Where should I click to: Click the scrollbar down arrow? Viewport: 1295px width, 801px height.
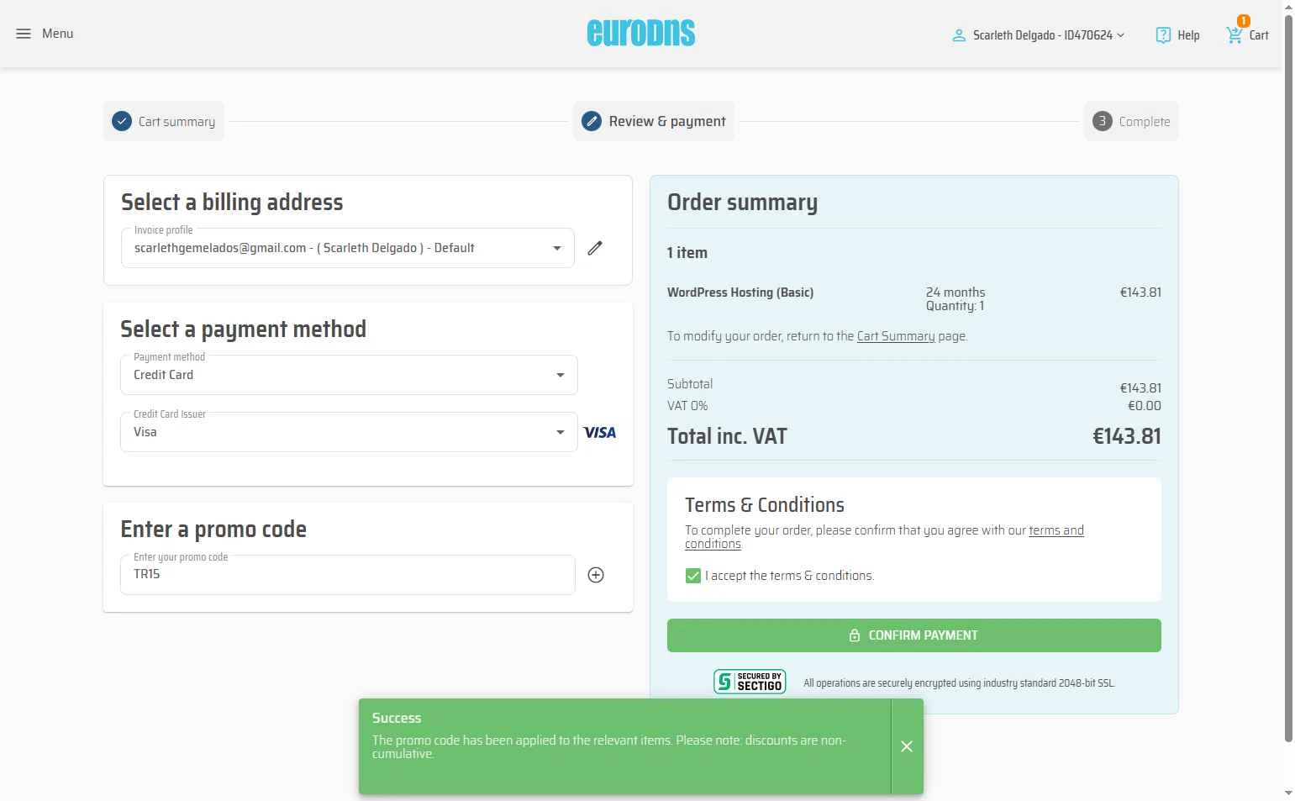click(x=1289, y=793)
